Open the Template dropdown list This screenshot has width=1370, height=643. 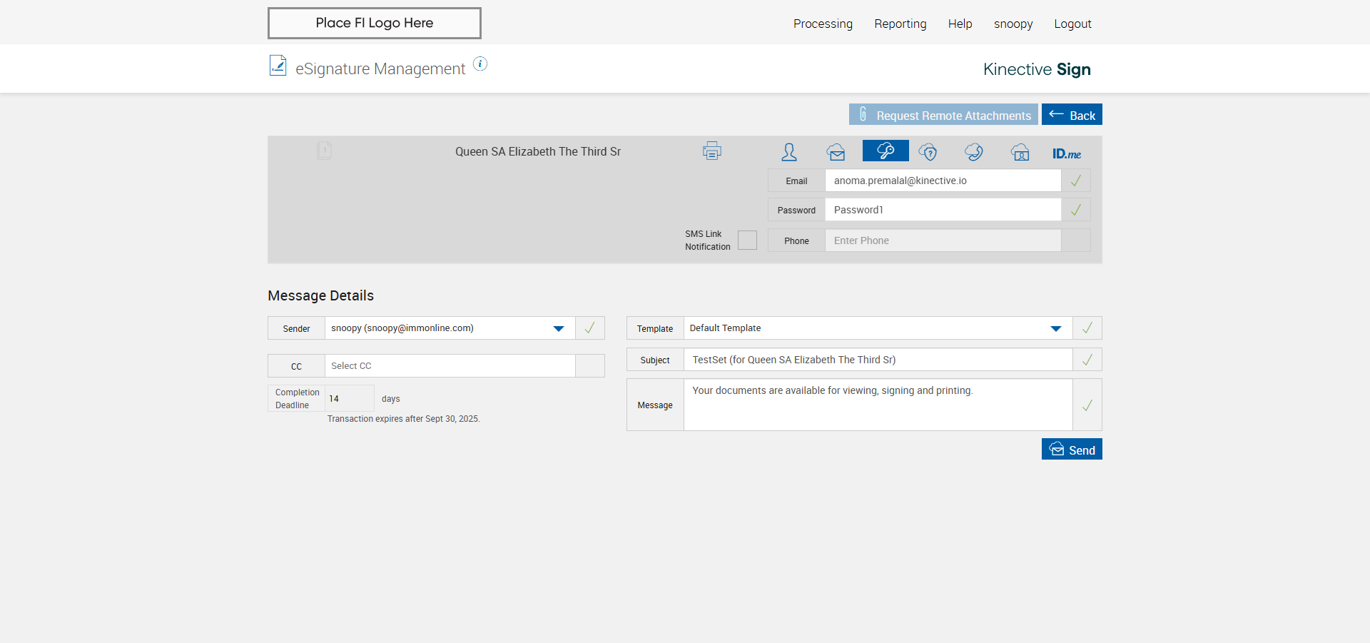coord(1055,328)
